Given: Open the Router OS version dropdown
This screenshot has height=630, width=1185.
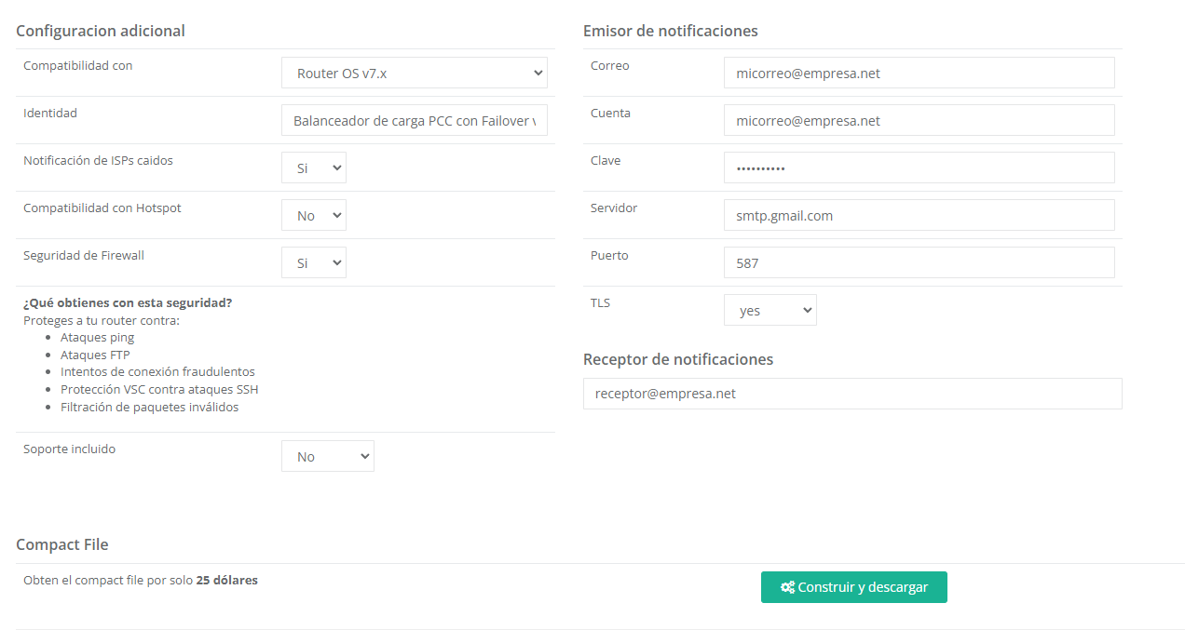Looking at the screenshot, I should click(414, 73).
